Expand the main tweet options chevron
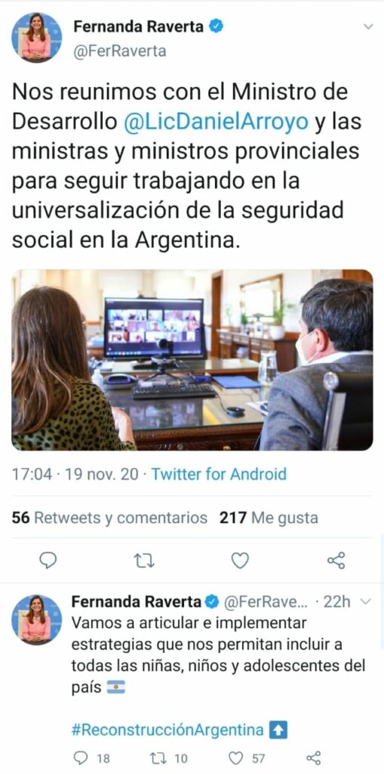Viewport: 384px width, 774px height. click(368, 26)
